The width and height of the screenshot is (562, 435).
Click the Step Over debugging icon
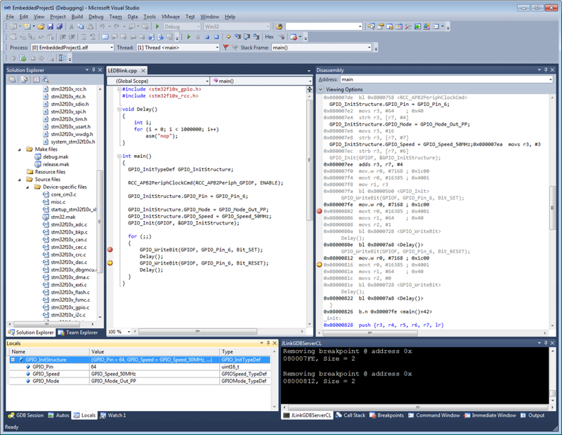coord(246,35)
